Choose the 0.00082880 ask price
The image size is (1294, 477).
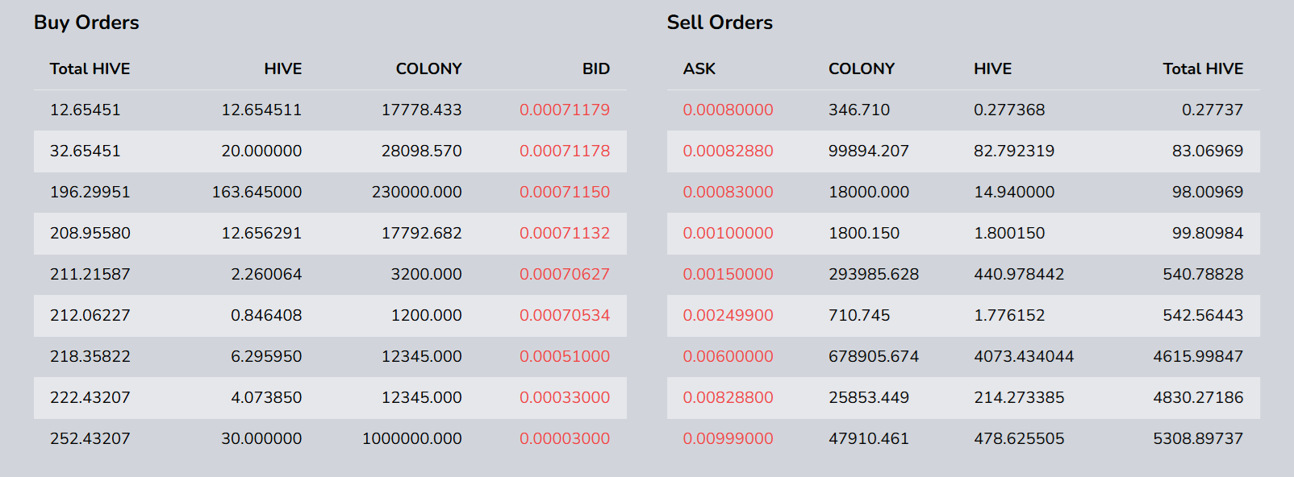pyautogui.click(x=728, y=151)
